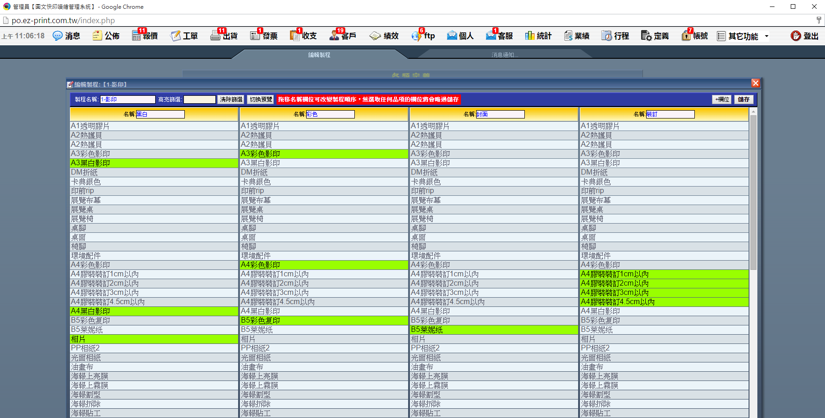Click the 報價 quotation toolbar icon

[x=137, y=36]
